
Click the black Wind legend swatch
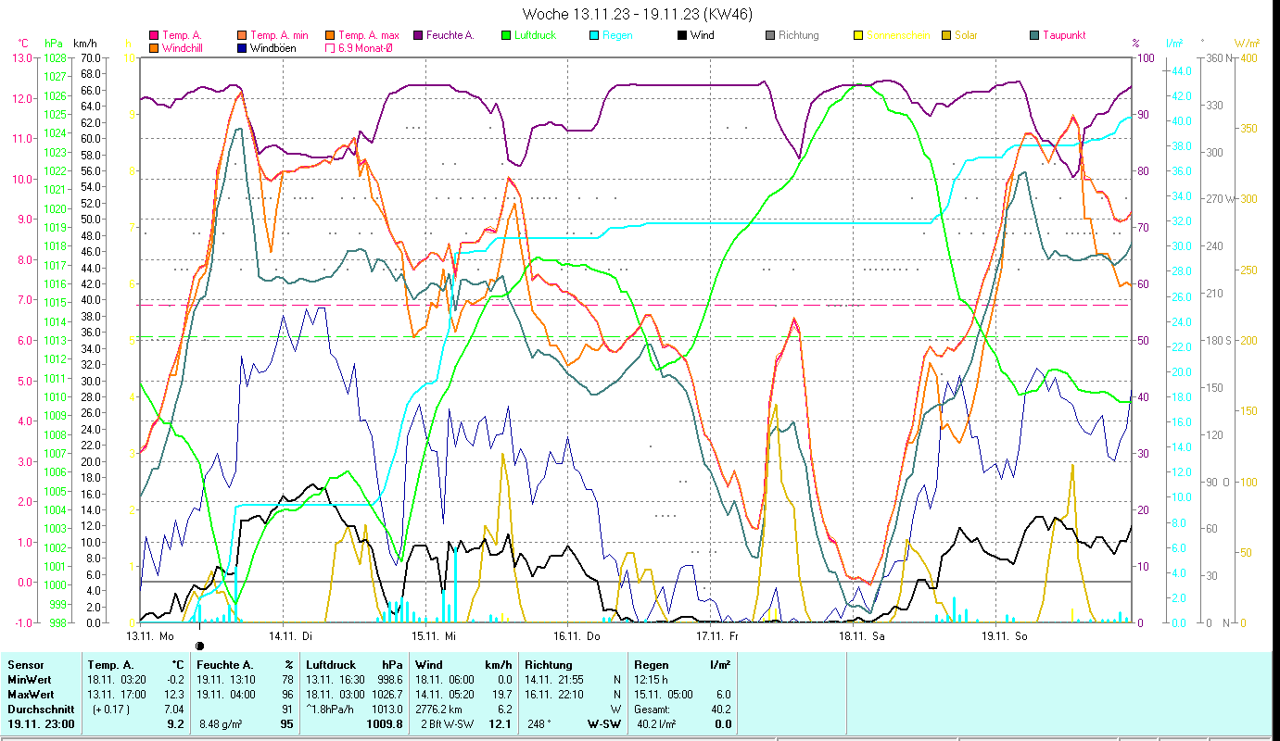(x=681, y=36)
